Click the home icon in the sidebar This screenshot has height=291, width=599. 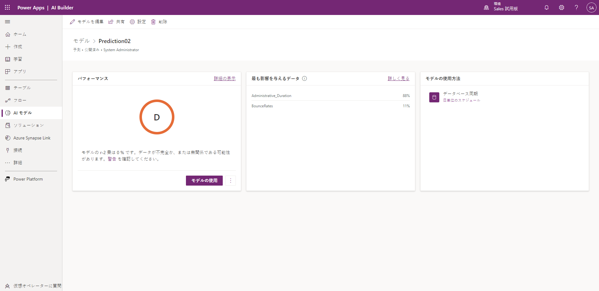(x=8, y=34)
